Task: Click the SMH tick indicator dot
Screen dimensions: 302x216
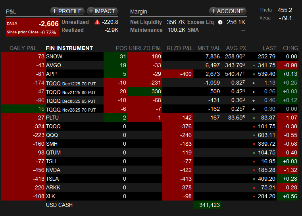Action: pyautogui.click(x=254, y=144)
